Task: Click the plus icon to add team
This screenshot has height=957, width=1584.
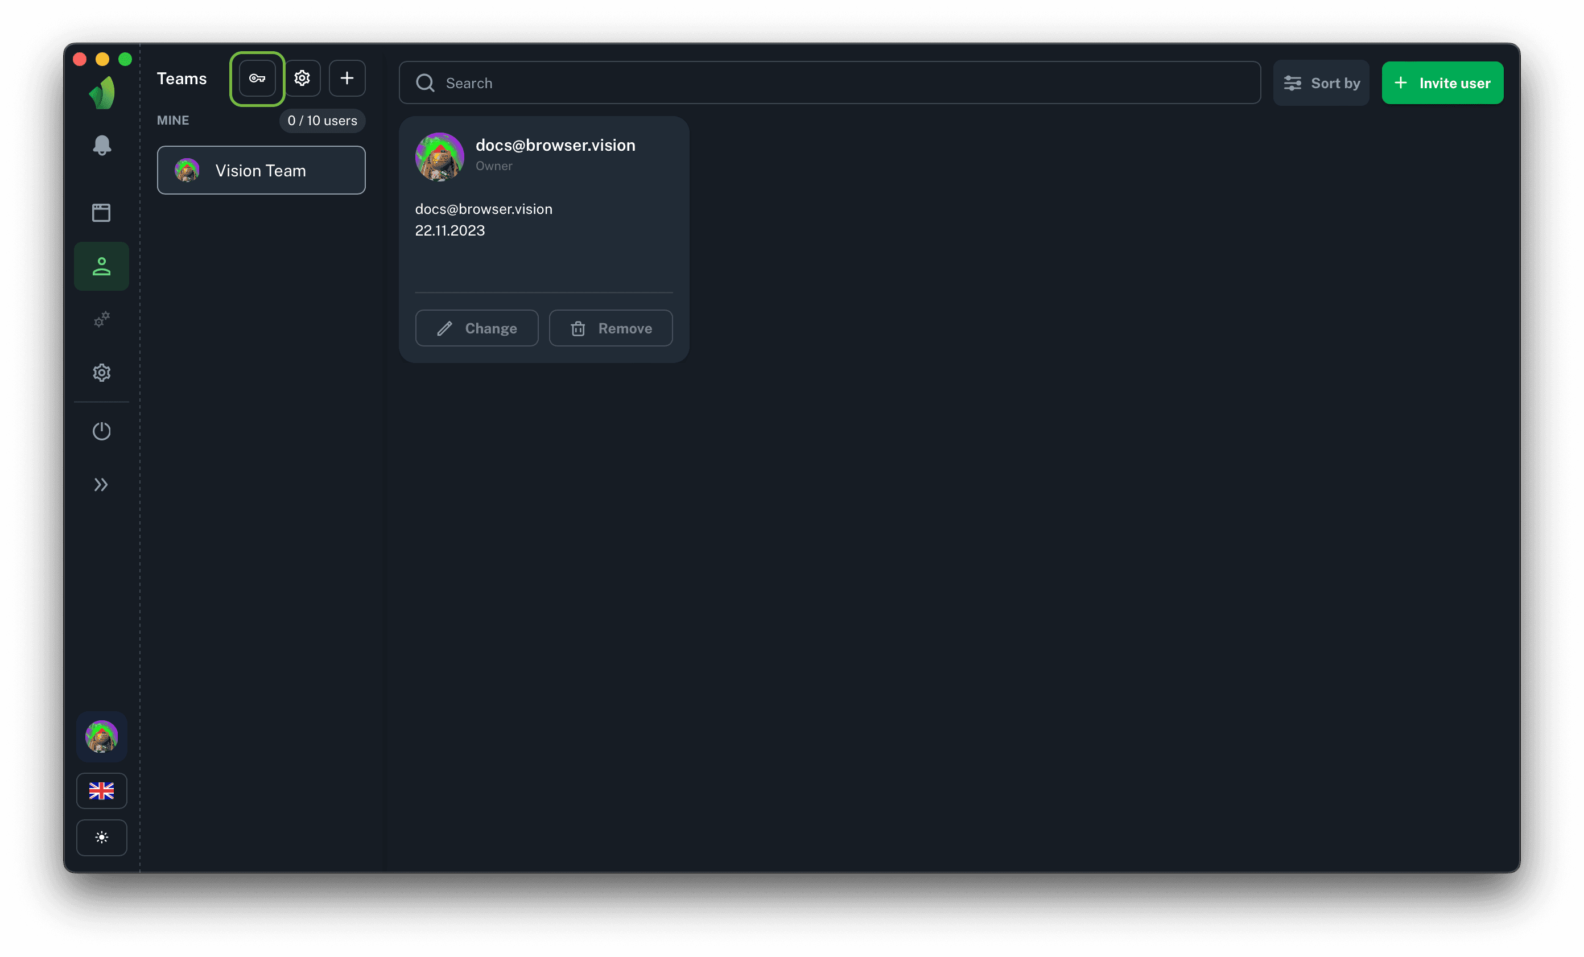Action: click(347, 79)
